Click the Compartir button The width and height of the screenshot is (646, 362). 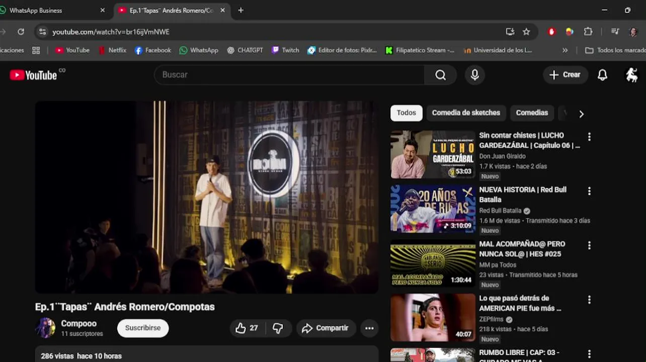point(326,328)
